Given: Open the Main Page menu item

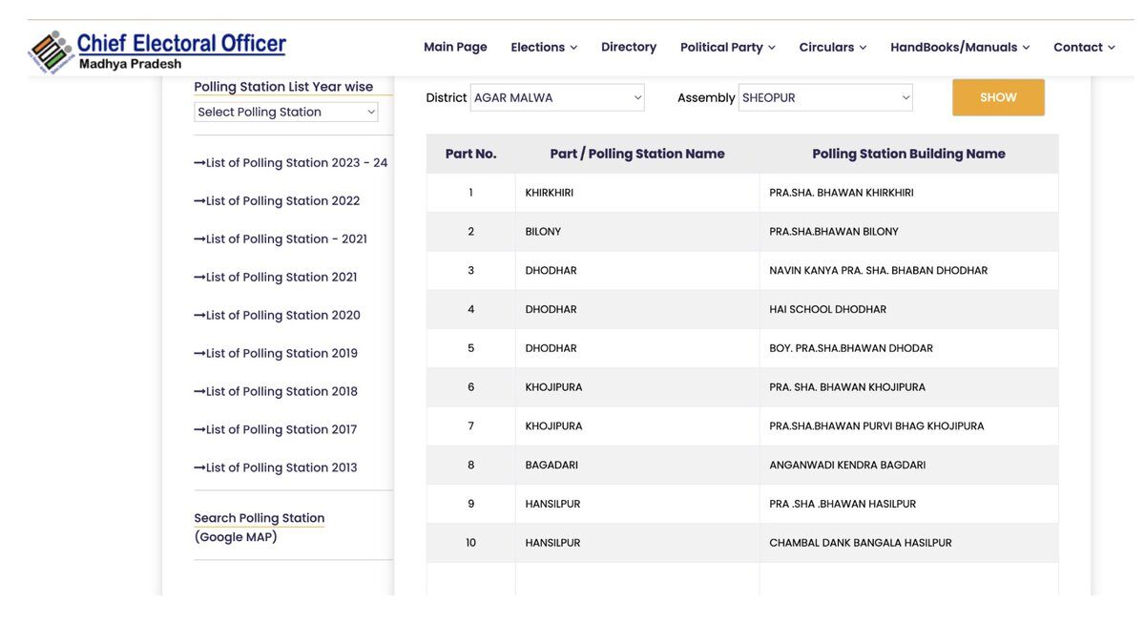Looking at the screenshot, I should 455,47.
